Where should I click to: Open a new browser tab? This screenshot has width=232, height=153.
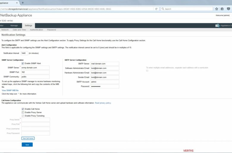pos(23,3)
